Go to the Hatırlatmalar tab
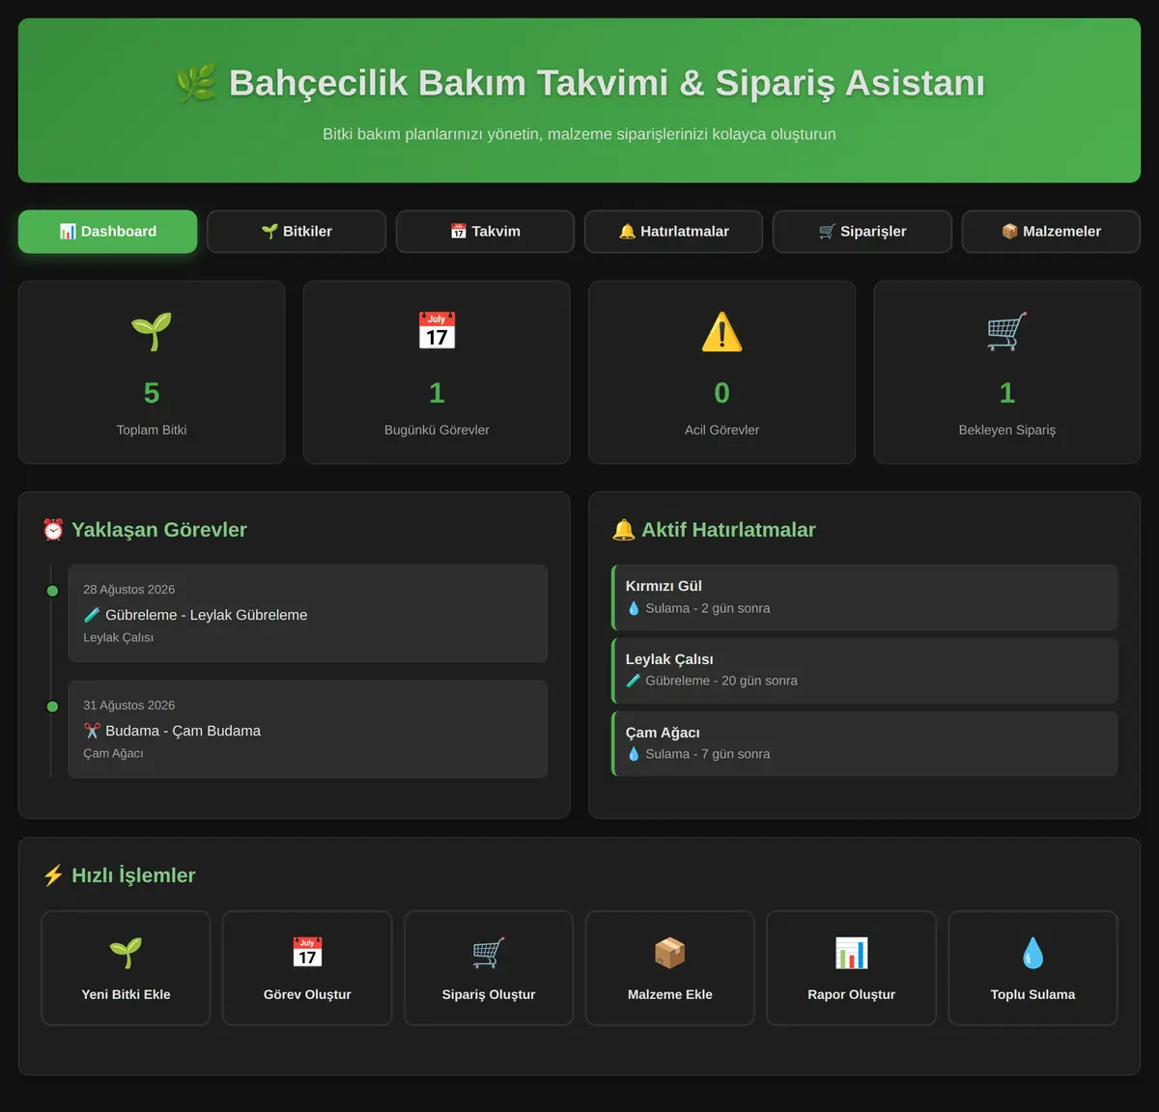 tap(673, 232)
